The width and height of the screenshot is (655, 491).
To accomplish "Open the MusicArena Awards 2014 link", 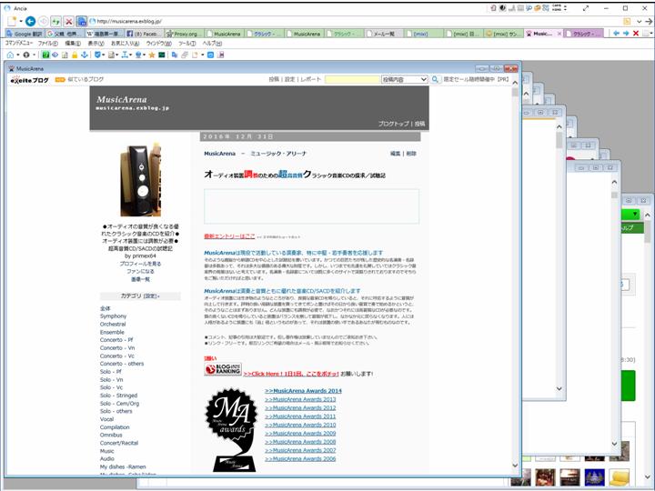I will (303, 391).
